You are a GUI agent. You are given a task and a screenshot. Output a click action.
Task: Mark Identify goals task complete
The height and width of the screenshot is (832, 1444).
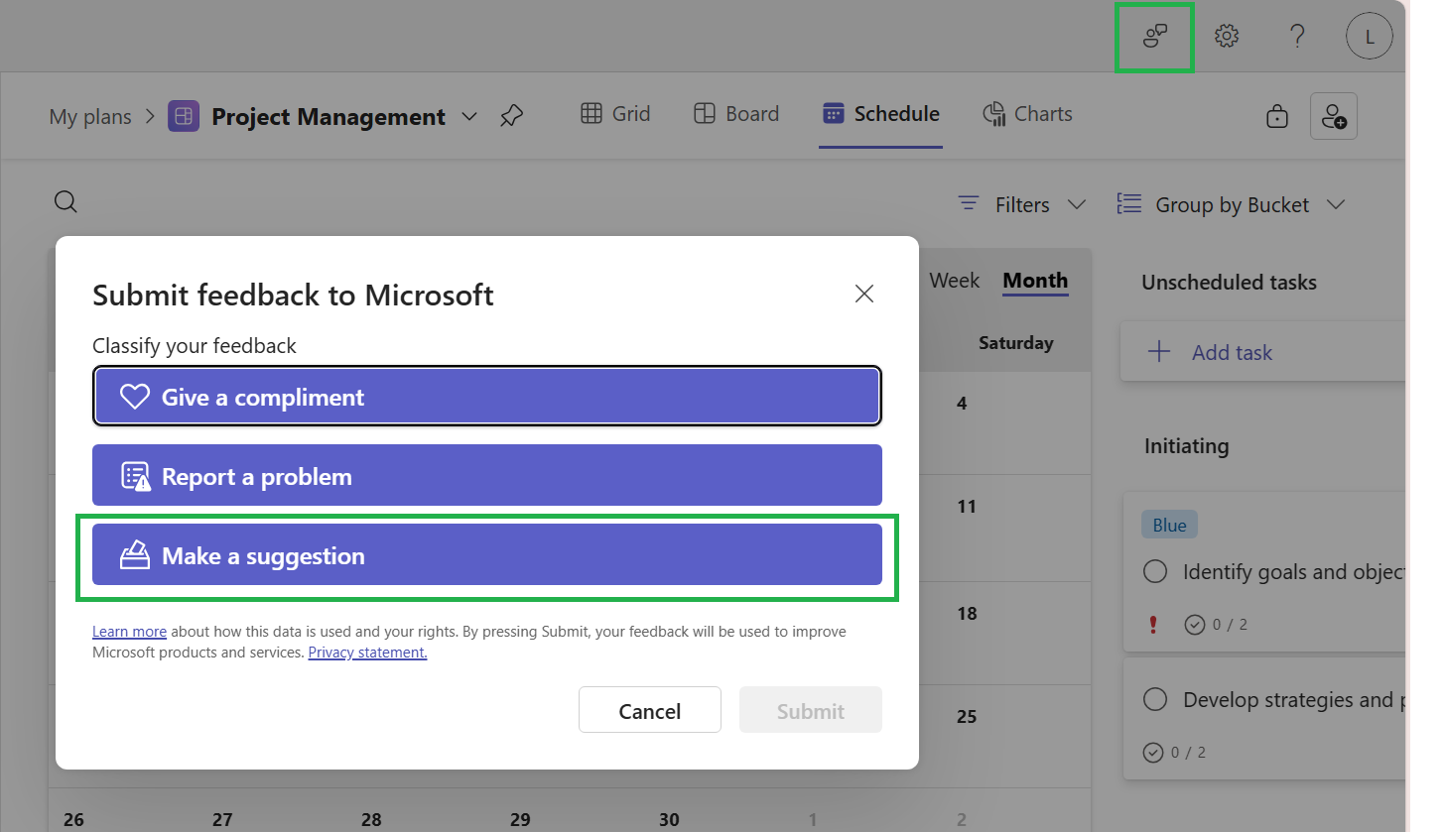click(x=1155, y=572)
